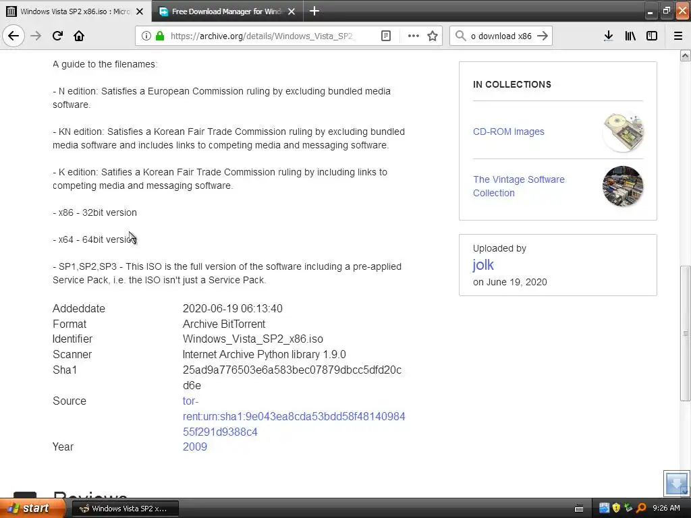Close the Windows Vista SP2 tab
Viewport: 691px width, 518px height.
click(140, 11)
